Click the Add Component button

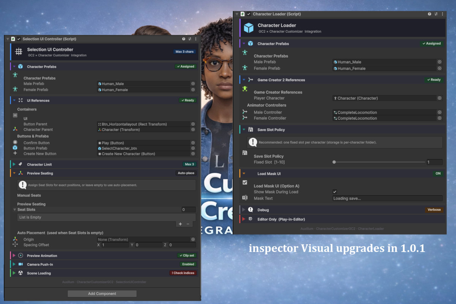[x=102, y=293]
